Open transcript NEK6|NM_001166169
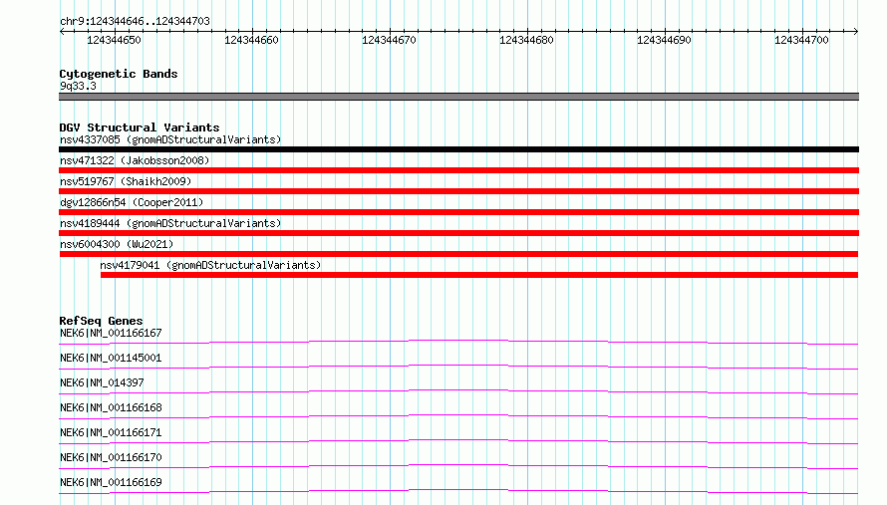Viewport: 887px width, 505px height. [111, 482]
